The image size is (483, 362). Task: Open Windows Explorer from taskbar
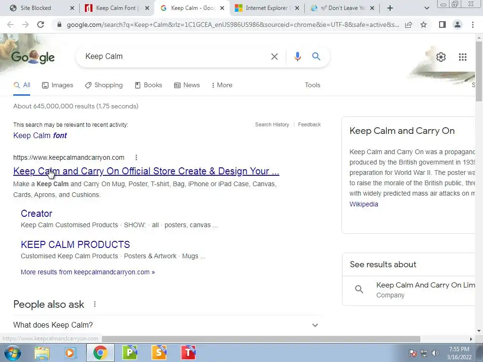[42, 353]
